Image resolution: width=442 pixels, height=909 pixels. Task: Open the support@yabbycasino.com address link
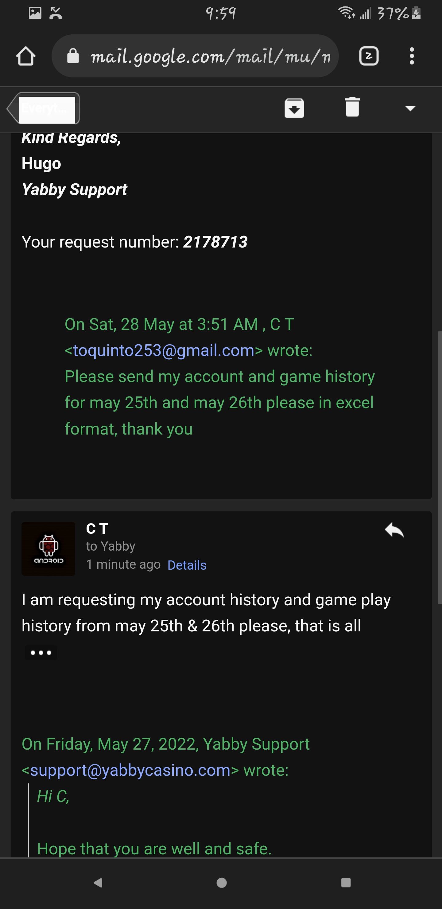click(130, 770)
